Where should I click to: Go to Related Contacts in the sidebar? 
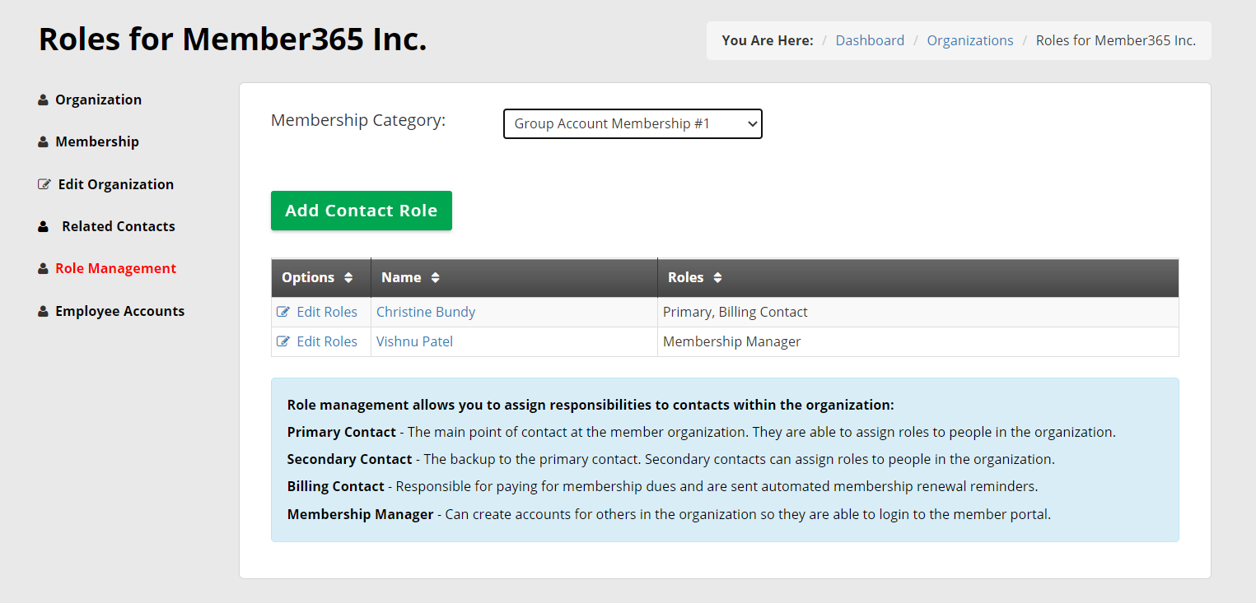click(118, 226)
